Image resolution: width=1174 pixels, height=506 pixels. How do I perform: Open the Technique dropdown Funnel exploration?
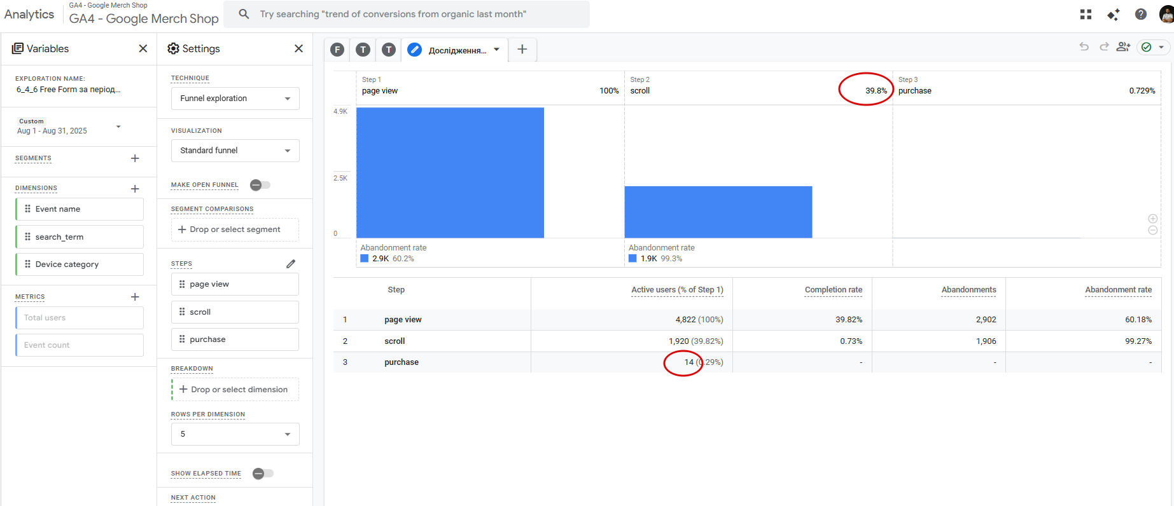235,99
